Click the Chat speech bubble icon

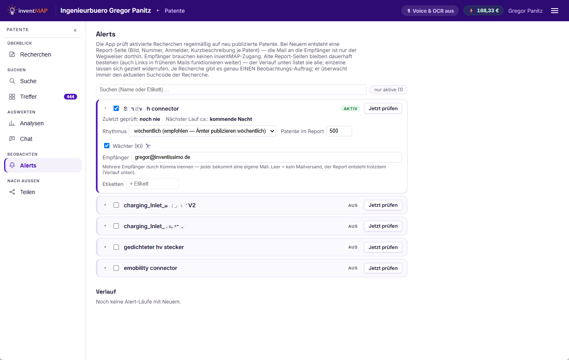pos(12,139)
